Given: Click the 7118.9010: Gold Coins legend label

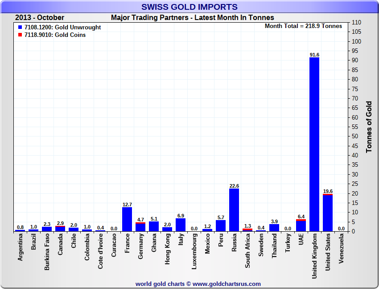Looking at the screenshot, I should 55,35.
